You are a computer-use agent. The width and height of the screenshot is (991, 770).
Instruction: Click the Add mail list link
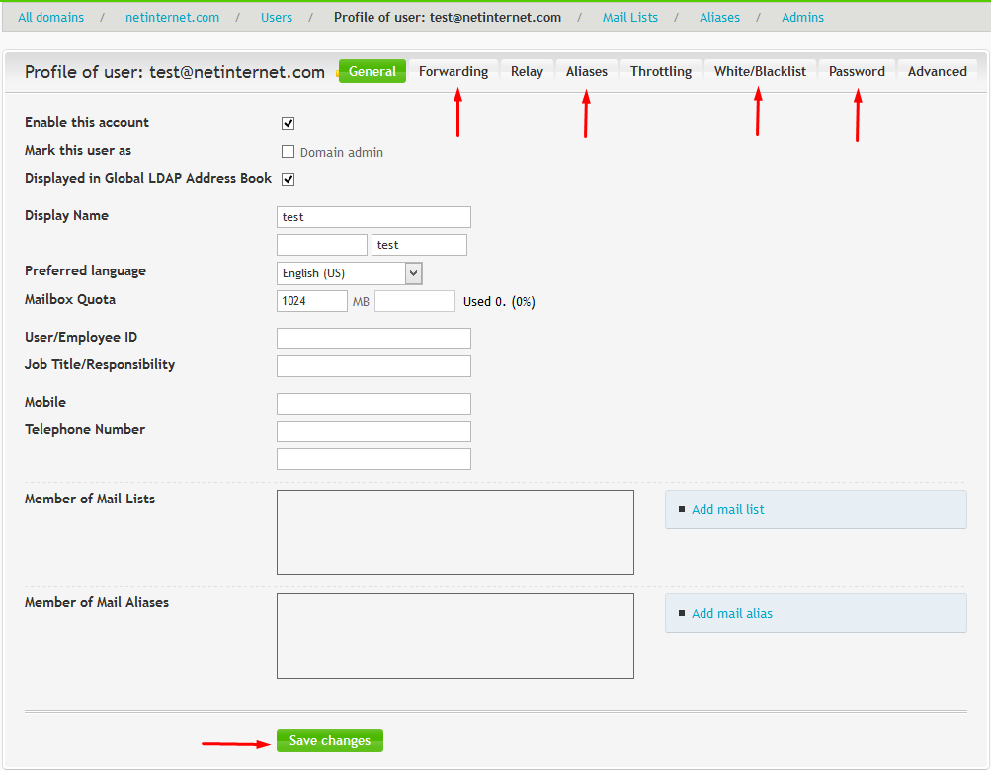(728, 510)
